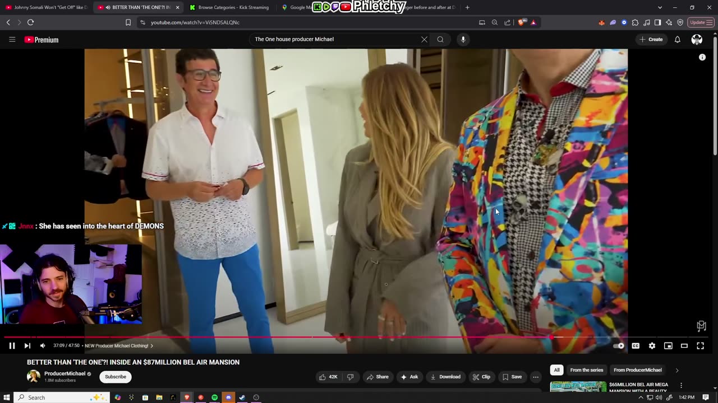Clear the YouTube search text

pyautogui.click(x=424, y=39)
